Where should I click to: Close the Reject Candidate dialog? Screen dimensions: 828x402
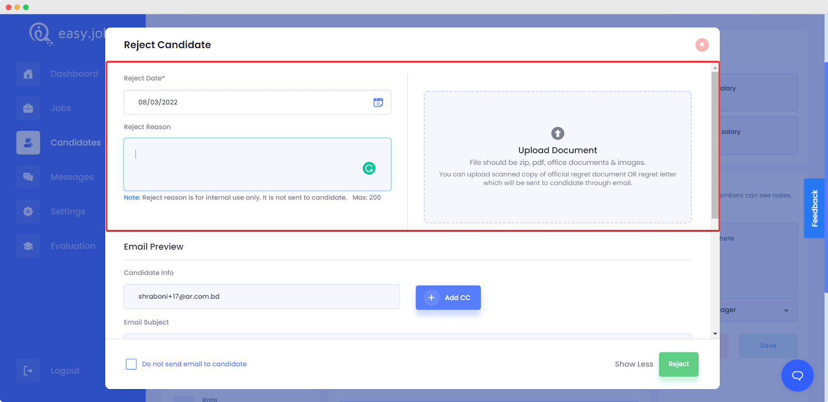[702, 45]
